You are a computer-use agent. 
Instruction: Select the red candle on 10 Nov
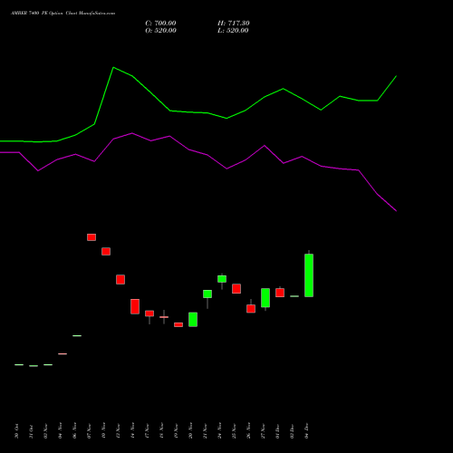(x=106, y=251)
